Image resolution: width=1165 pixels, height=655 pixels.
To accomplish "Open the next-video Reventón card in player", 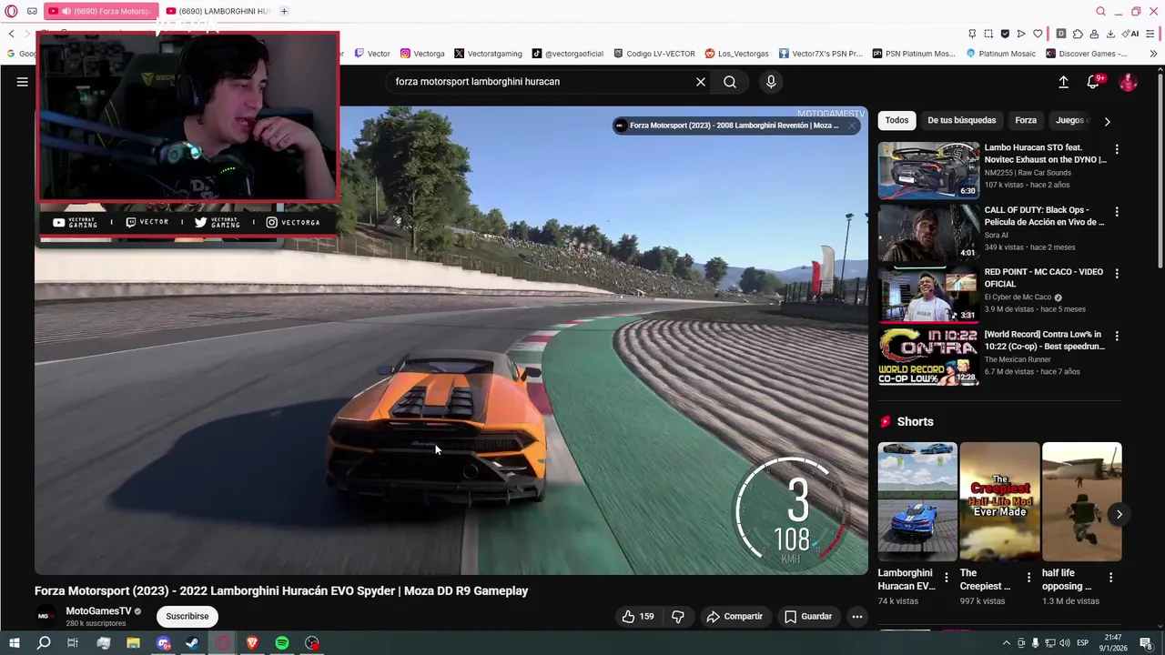I will 726,126.
